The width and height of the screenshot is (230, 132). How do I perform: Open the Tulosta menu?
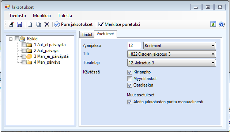pyautogui.click(x=65, y=16)
